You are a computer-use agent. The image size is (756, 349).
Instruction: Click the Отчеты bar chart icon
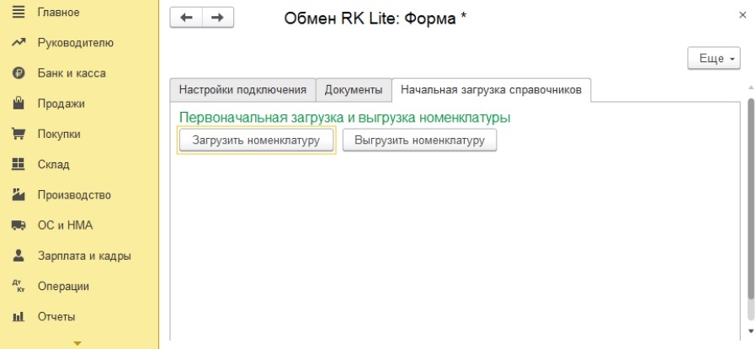click(x=19, y=317)
